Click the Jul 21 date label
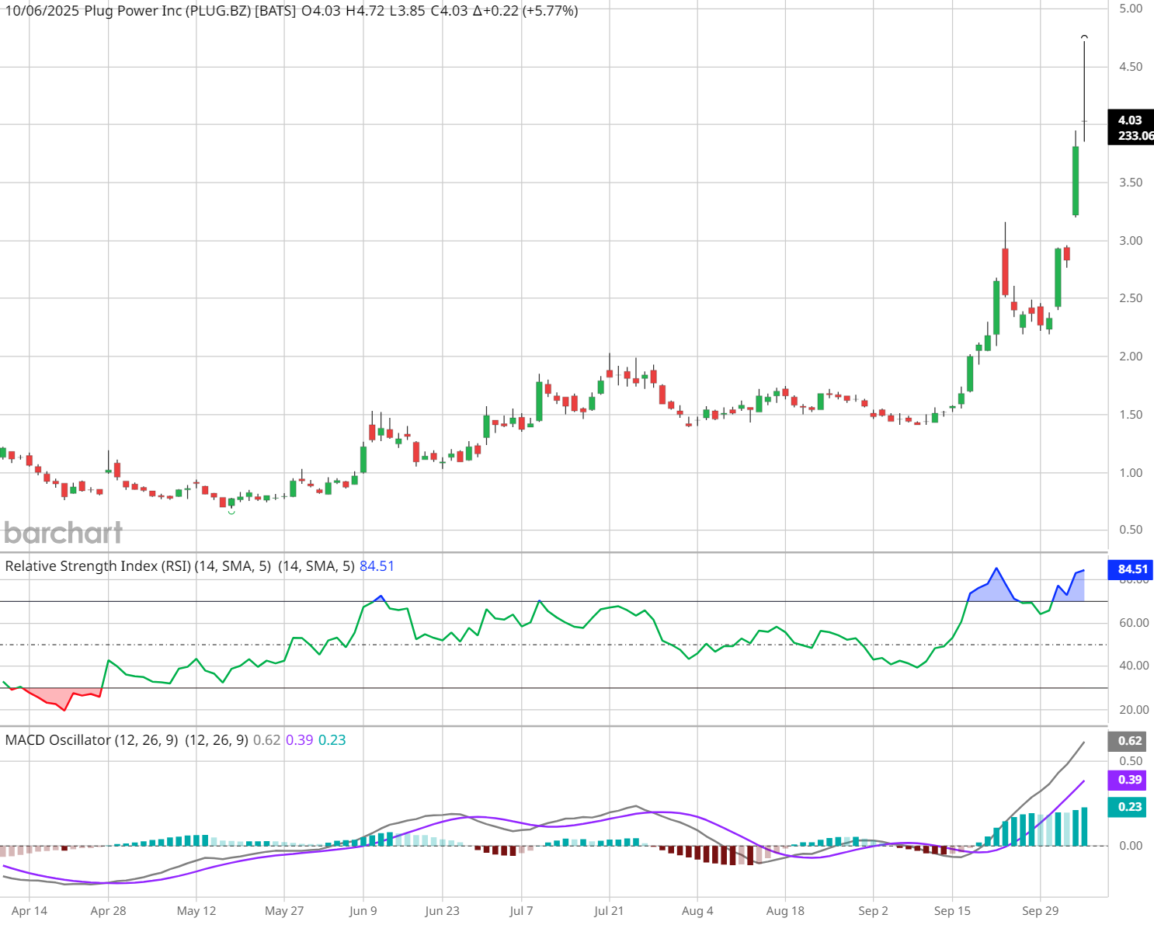Viewport: 1154px width, 925px height. tap(609, 911)
